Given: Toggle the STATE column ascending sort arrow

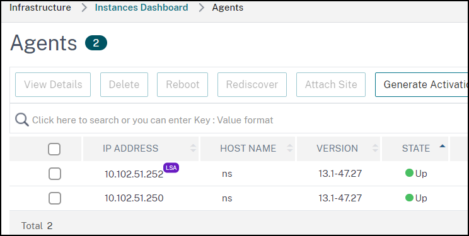Looking at the screenshot, I should [x=443, y=146].
